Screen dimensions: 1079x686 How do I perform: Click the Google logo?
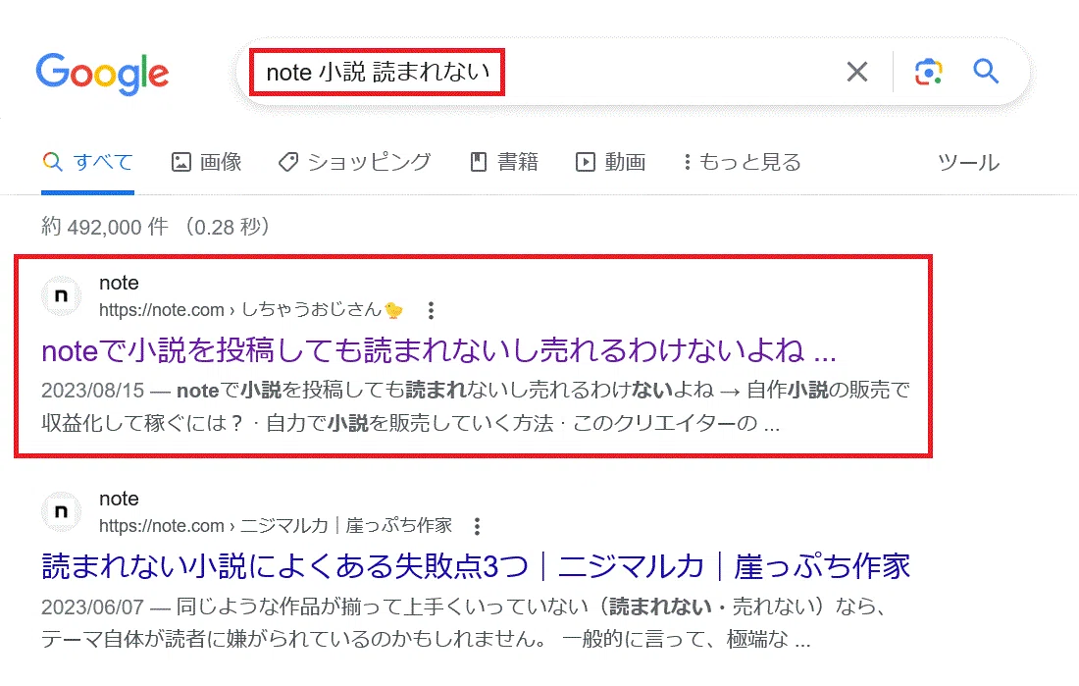tap(103, 74)
